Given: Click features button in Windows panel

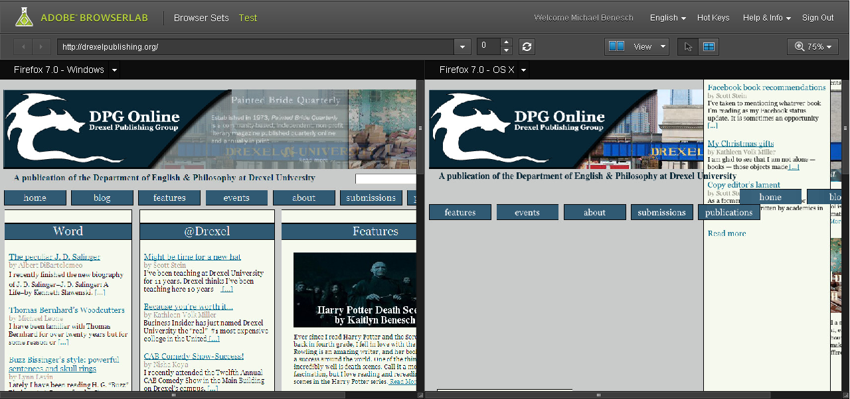Looking at the screenshot, I should [x=169, y=198].
